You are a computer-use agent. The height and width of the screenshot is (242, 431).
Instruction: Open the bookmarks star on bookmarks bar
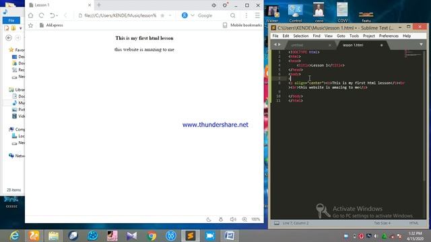[x=30, y=26]
